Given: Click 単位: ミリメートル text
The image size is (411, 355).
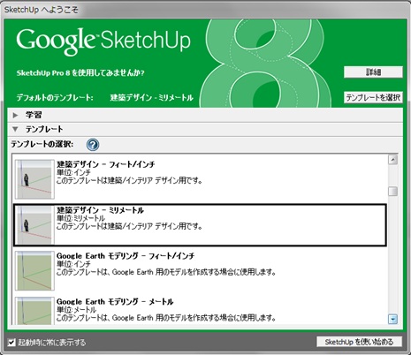Looking at the screenshot, I should (80, 218).
